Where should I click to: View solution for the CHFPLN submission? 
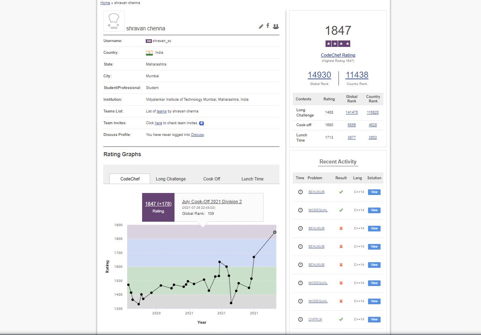tap(374, 319)
